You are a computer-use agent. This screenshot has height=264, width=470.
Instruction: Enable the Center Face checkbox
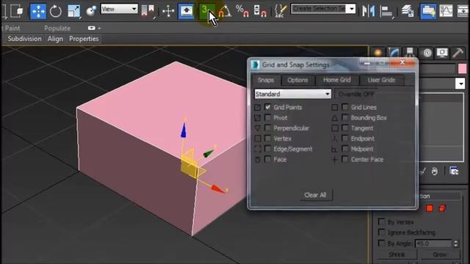(x=345, y=159)
